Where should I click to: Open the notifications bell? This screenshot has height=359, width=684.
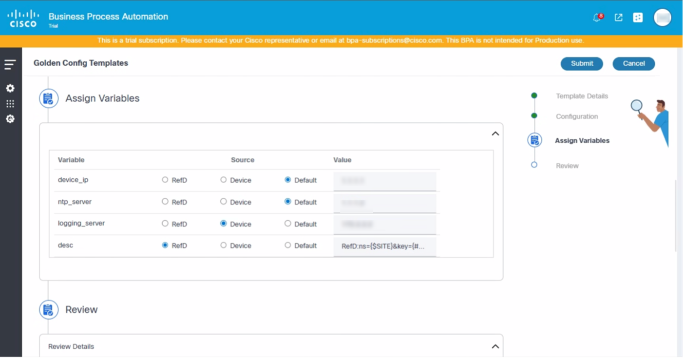pyautogui.click(x=597, y=18)
